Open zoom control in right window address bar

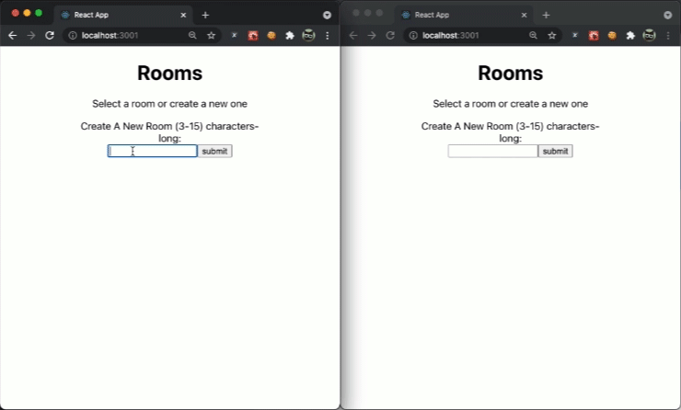click(533, 36)
